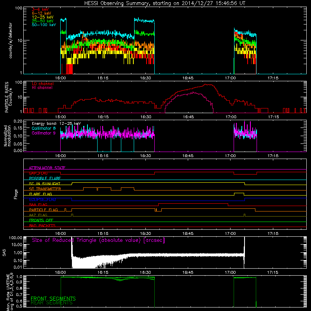Click the PARTICLE_FLAG label
This screenshot has width=311, height=311.
point(44,210)
